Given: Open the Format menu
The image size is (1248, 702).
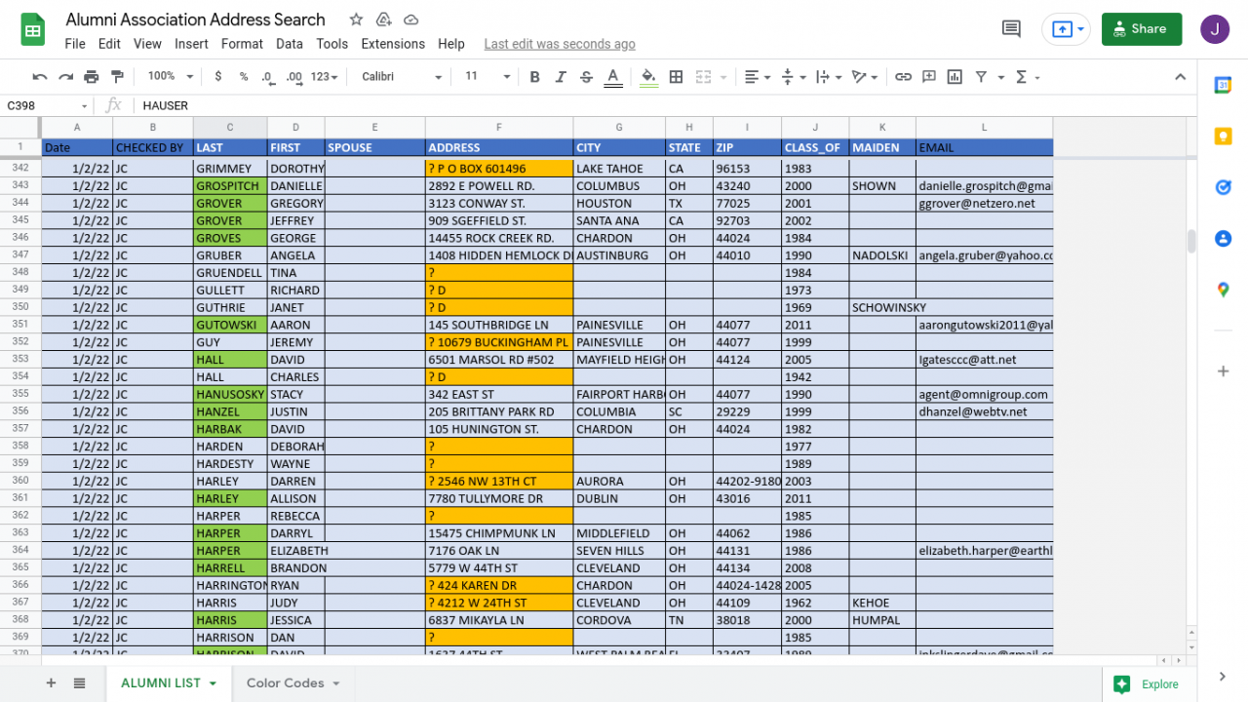Looking at the screenshot, I should 242,44.
